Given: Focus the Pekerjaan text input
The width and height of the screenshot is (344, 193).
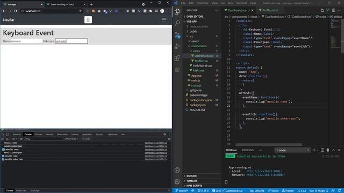Looking at the screenshot, I should (x=71, y=41).
